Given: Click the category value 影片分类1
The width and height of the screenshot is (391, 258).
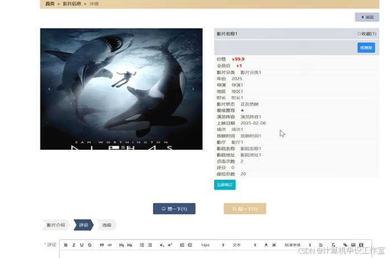Looking at the screenshot, I should point(251,72).
